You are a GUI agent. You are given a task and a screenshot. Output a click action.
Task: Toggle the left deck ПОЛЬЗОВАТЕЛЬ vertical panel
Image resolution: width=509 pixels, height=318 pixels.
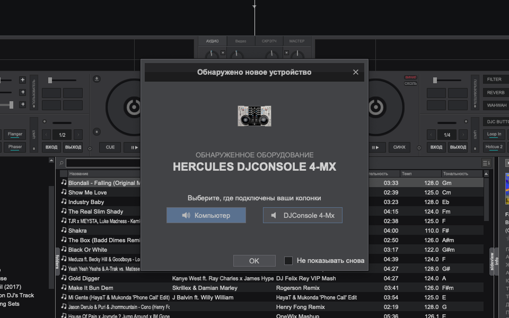[34, 92]
